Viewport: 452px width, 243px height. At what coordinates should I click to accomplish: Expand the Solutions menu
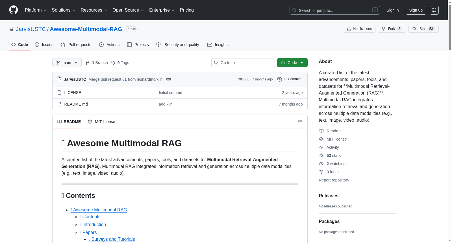pos(64,10)
